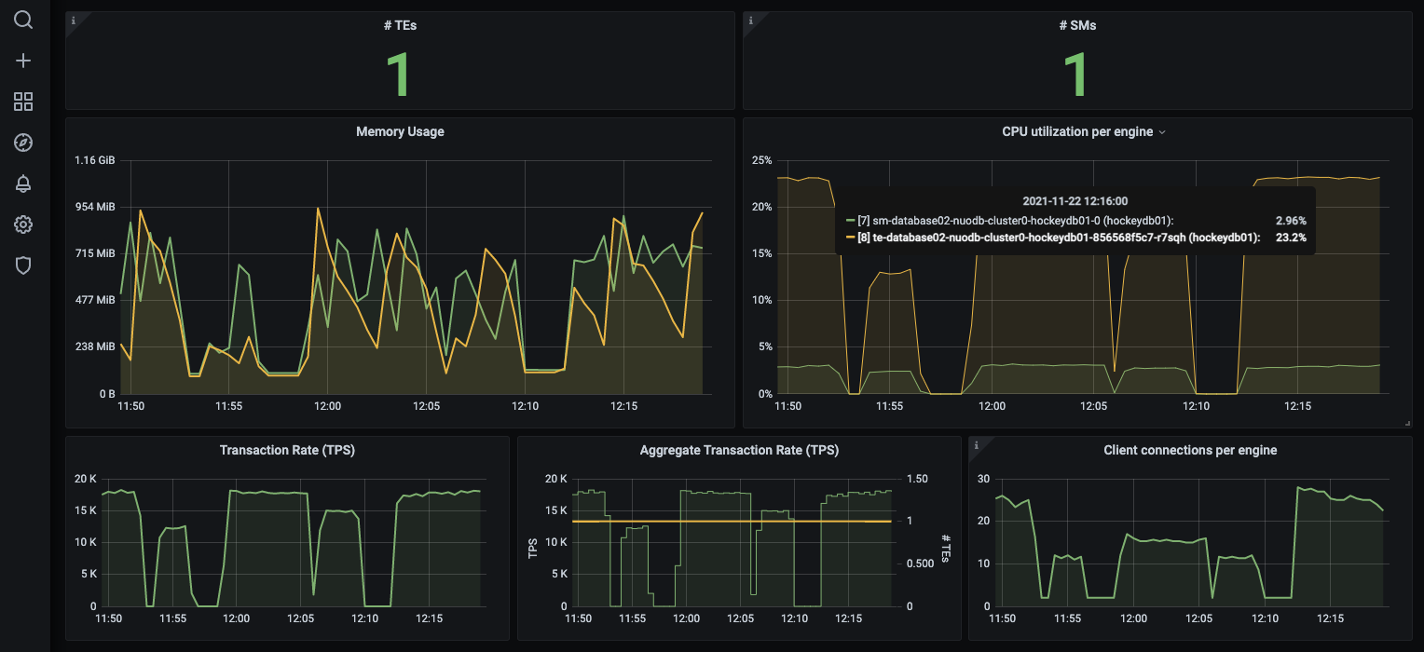Open the search icon in the sidebar

[23, 20]
